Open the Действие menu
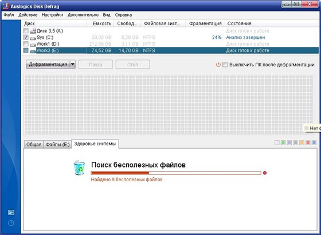321x235 pixels. tap(28, 15)
